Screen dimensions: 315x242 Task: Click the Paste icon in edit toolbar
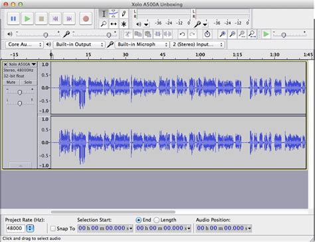pyautogui.click(x=148, y=34)
